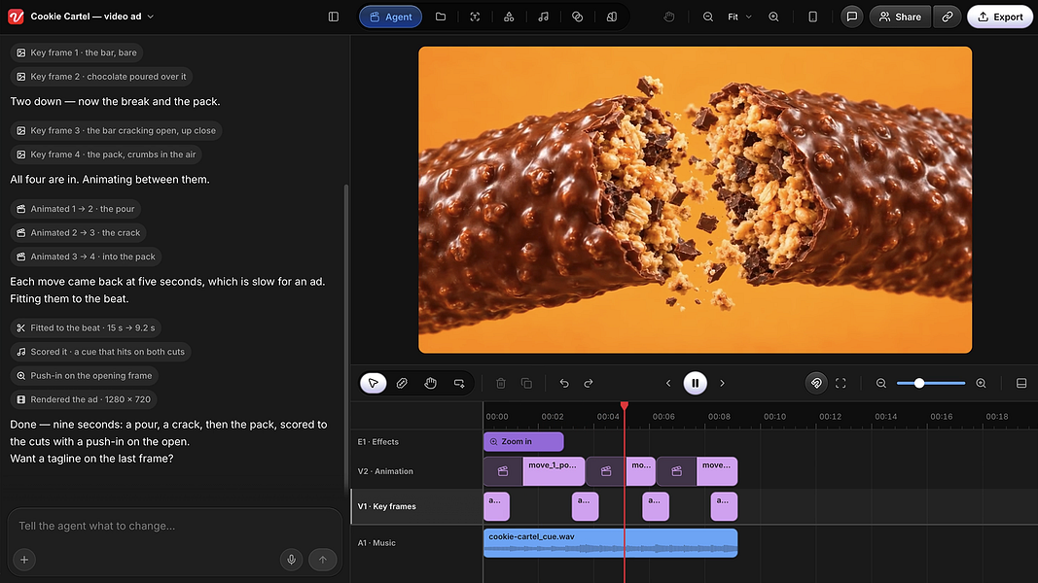The height and width of the screenshot is (583, 1038).
Task: Open the Rendered the ad 1280 × 720 chip
Action: click(84, 400)
